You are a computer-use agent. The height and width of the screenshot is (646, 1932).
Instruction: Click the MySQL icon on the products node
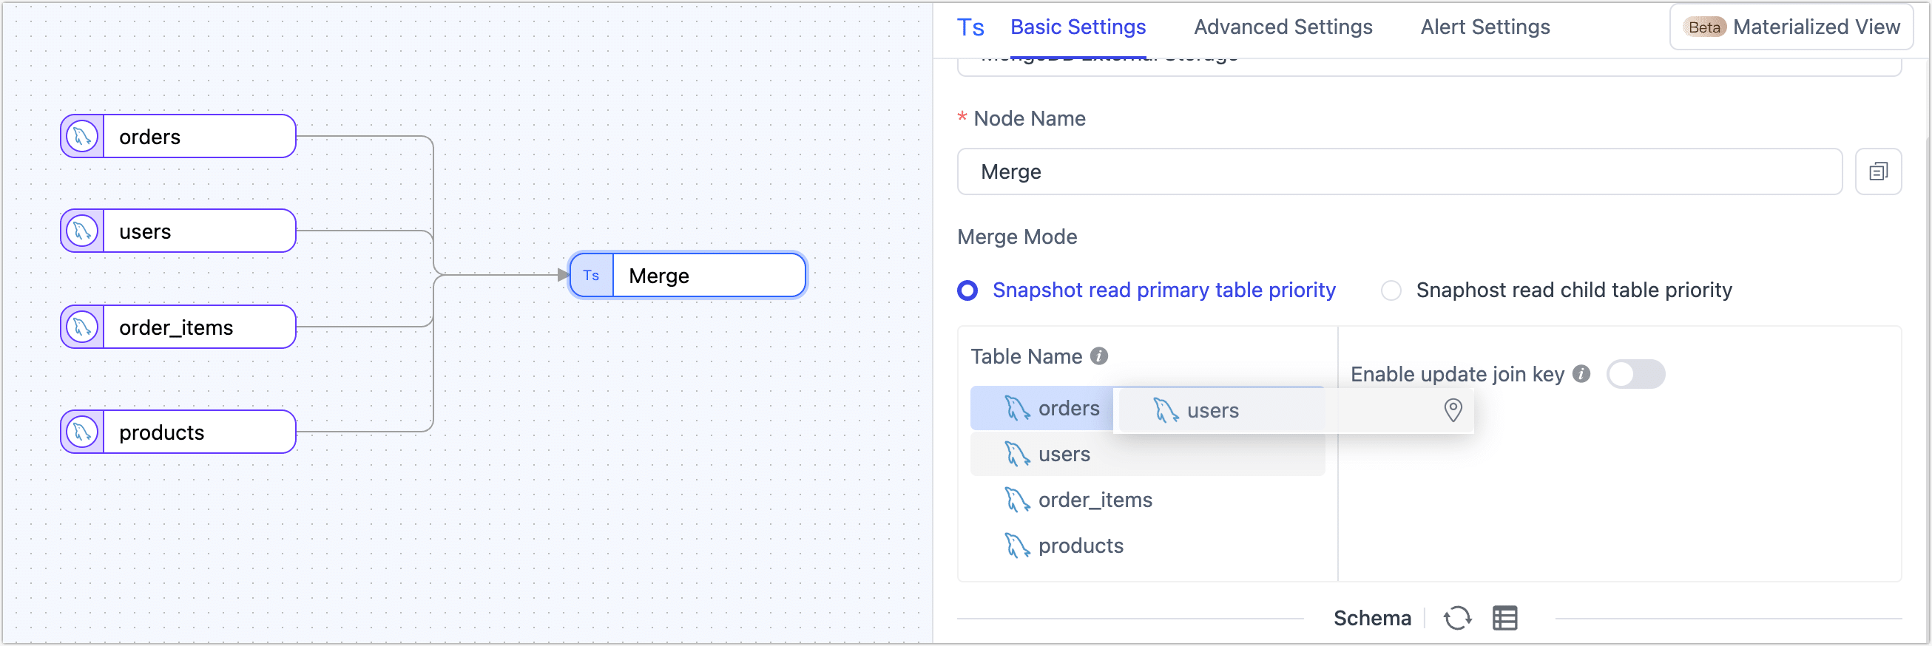83,432
